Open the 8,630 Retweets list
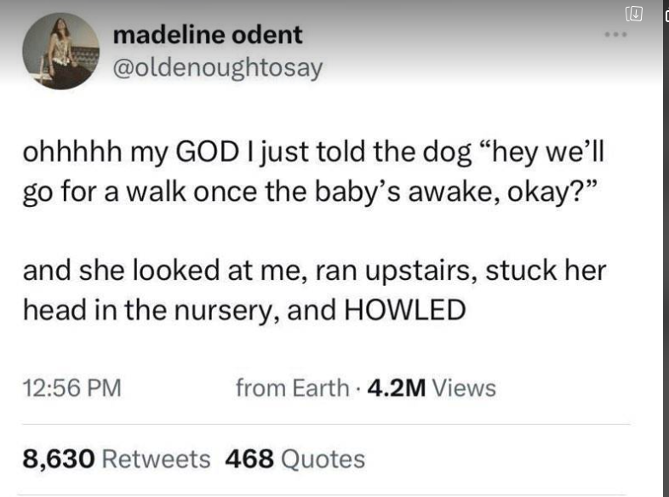 tap(116, 460)
